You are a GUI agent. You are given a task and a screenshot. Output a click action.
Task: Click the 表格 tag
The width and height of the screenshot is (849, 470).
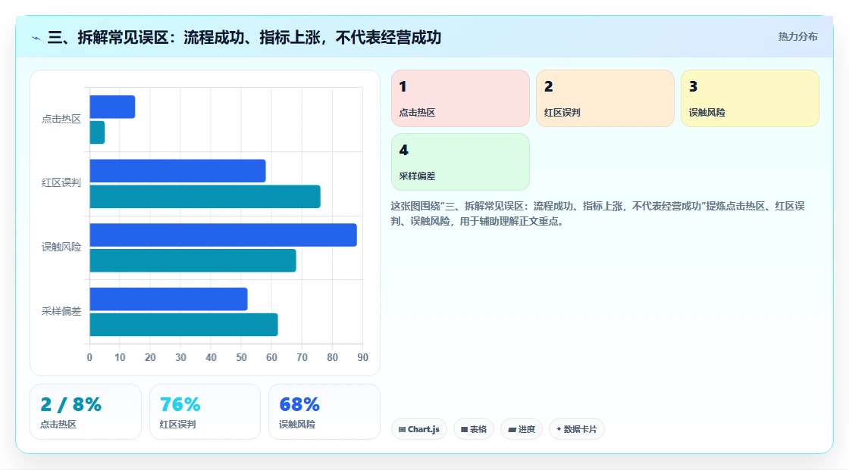[x=474, y=429]
